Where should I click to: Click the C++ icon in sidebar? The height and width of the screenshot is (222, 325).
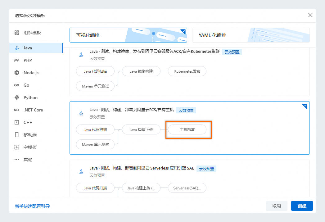tap(17, 123)
